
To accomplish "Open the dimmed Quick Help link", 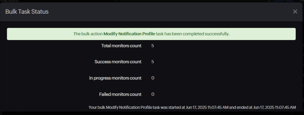I will pos(283,1).
